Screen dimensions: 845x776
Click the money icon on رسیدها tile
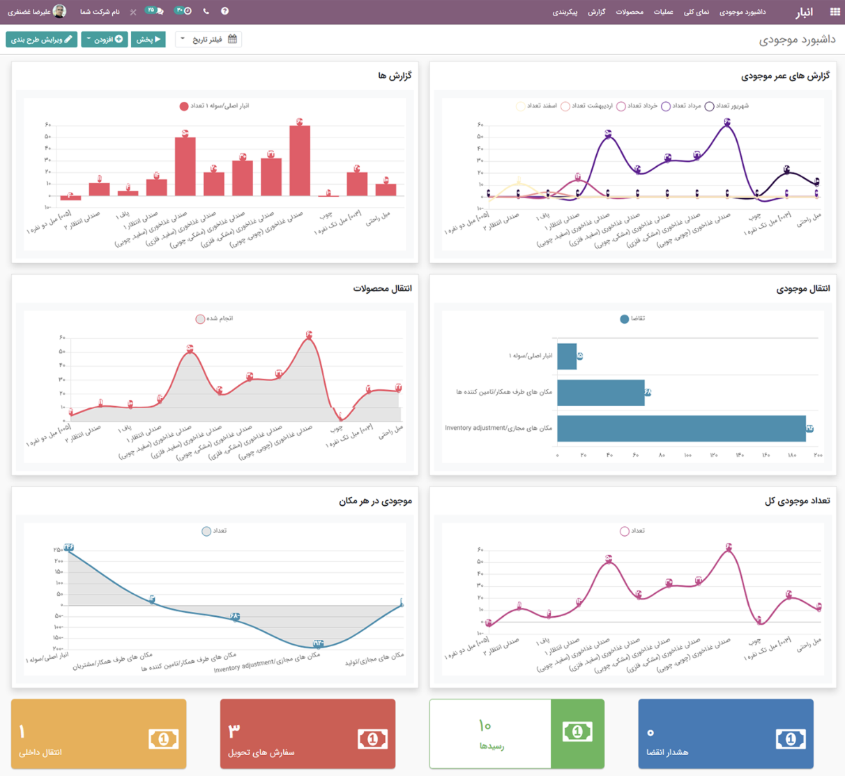(577, 732)
